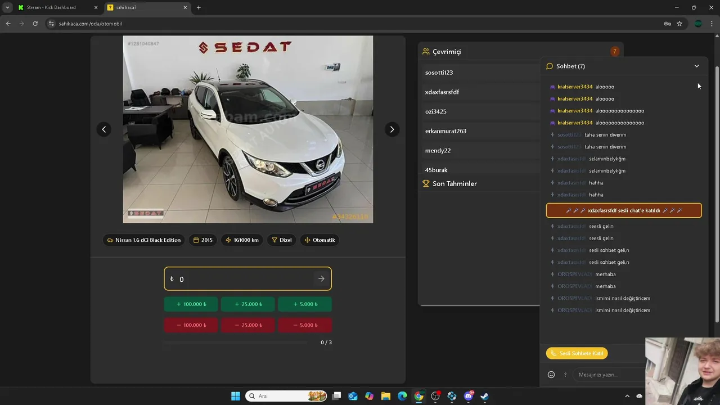Bookmark this page with star icon
This screenshot has height=405, width=720.
pyautogui.click(x=679, y=24)
